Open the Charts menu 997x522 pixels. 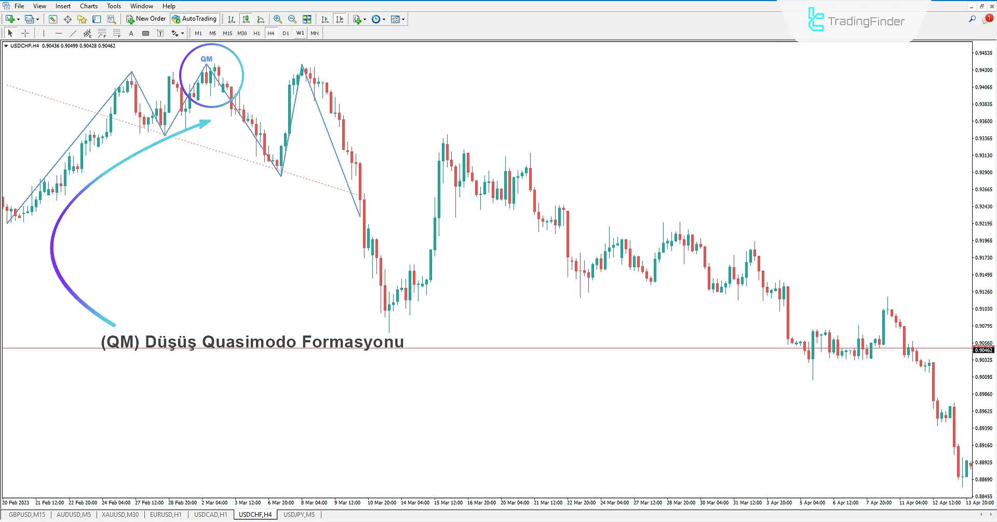(x=89, y=6)
